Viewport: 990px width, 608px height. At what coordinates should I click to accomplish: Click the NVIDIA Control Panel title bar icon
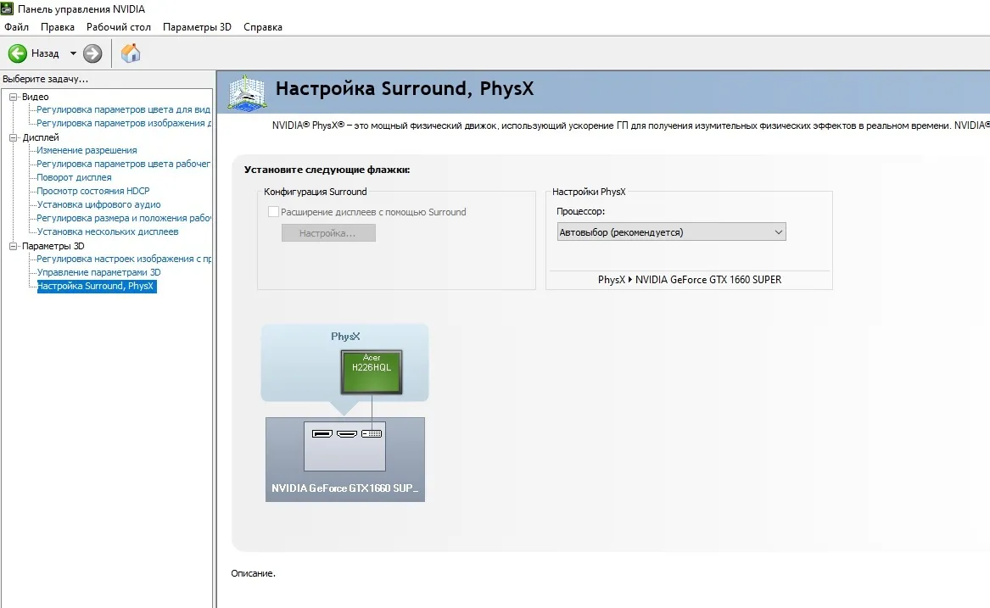click(x=7, y=8)
